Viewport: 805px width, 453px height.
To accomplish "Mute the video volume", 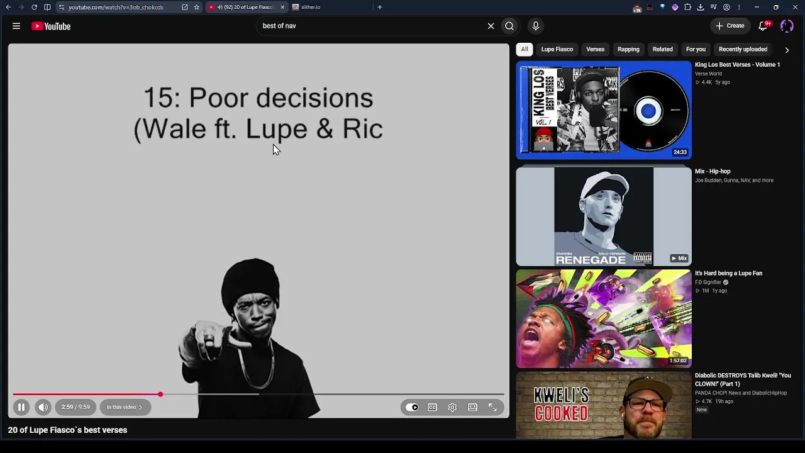I will 43,407.
